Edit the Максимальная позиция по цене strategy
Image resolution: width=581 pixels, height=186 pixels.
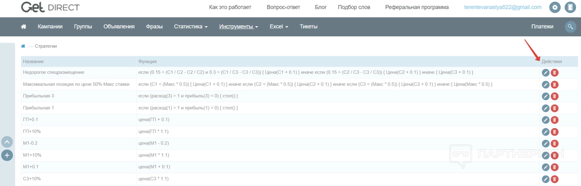pyautogui.click(x=546, y=84)
